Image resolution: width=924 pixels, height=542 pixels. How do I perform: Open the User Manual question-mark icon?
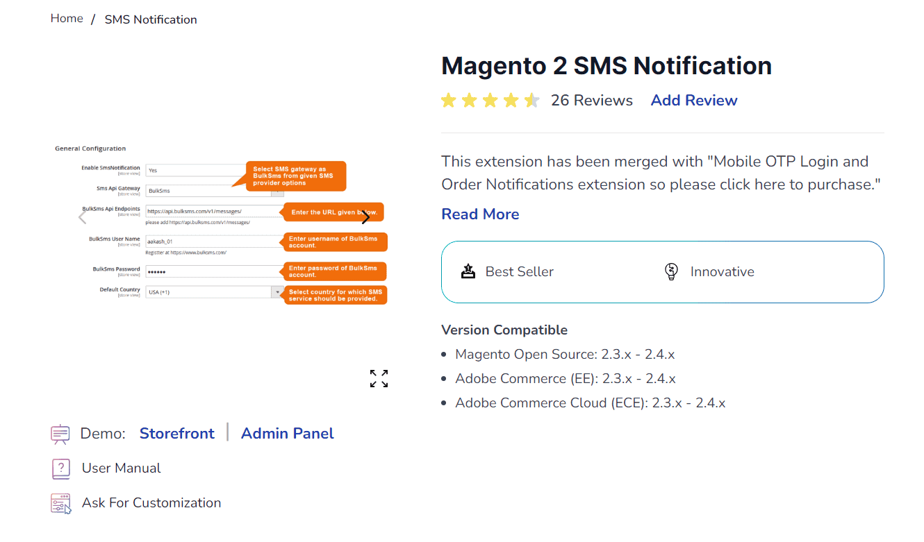click(x=61, y=468)
